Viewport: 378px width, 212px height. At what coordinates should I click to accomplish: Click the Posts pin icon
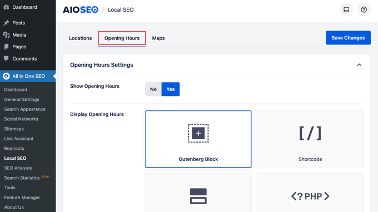click(6, 23)
